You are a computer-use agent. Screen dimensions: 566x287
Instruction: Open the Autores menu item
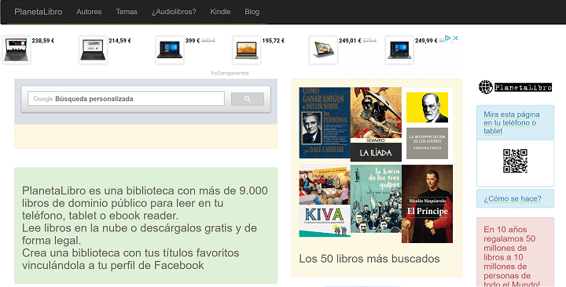(89, 12)
